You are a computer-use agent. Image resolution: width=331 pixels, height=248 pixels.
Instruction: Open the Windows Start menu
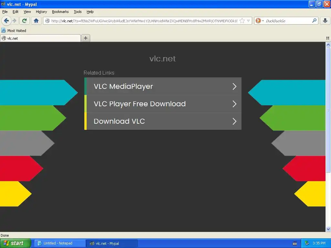(16, 243)
